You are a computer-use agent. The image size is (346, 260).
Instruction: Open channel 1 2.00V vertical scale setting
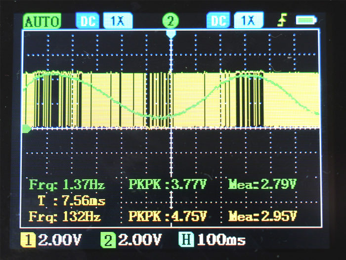click(59, 241)
